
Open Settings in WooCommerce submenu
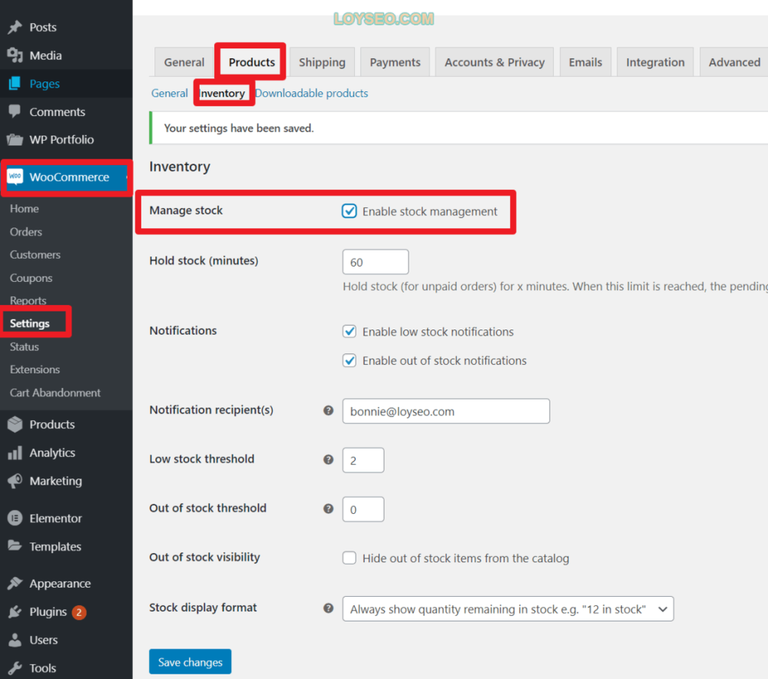click(x=30, y=323)
